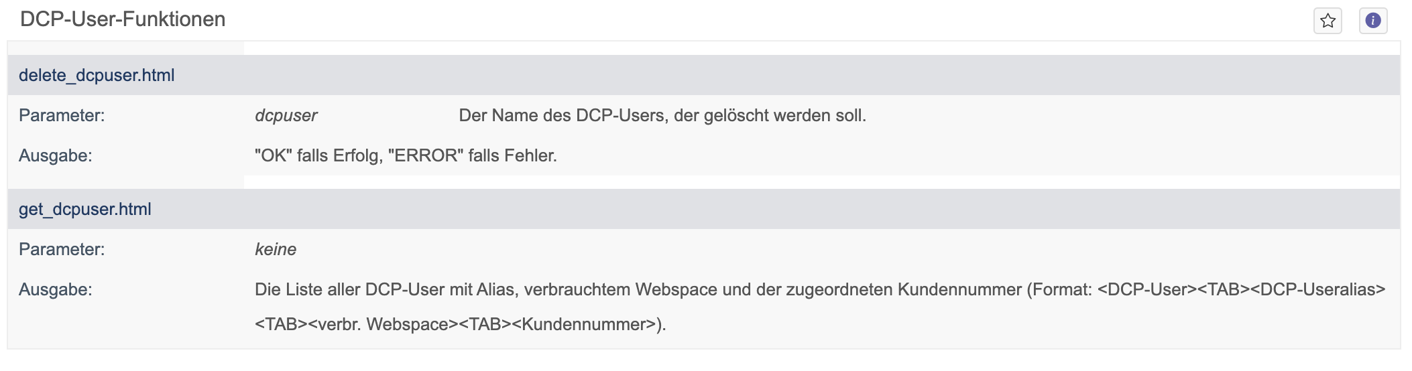The height and width of the screenshot is (371, 1412).
Task: Open delete_dcpuser.html link
Action: pos(97,75)
